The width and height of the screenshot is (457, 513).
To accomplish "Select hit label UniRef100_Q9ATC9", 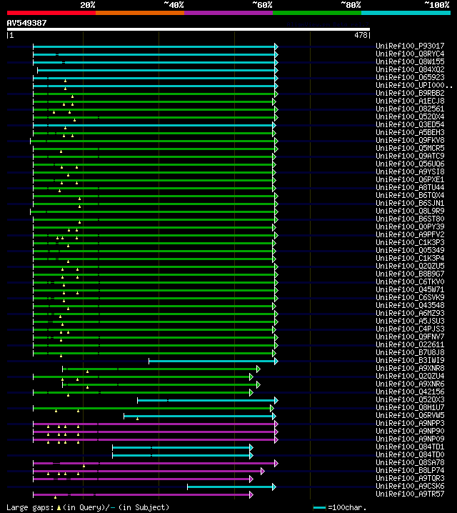I will coord(410,156).
